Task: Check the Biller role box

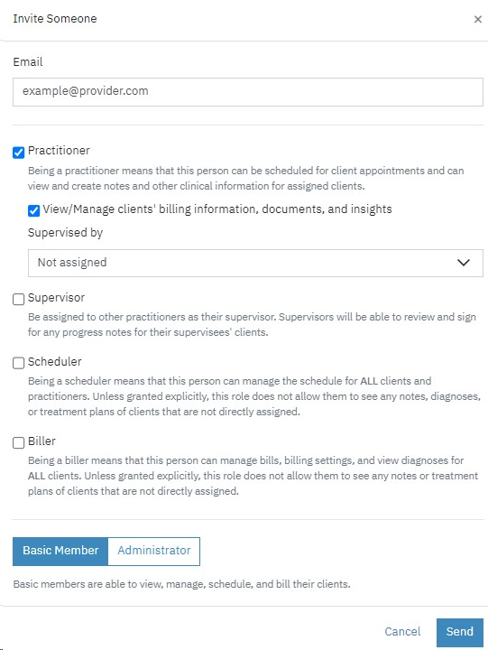Action: click(x=19, y=442)
